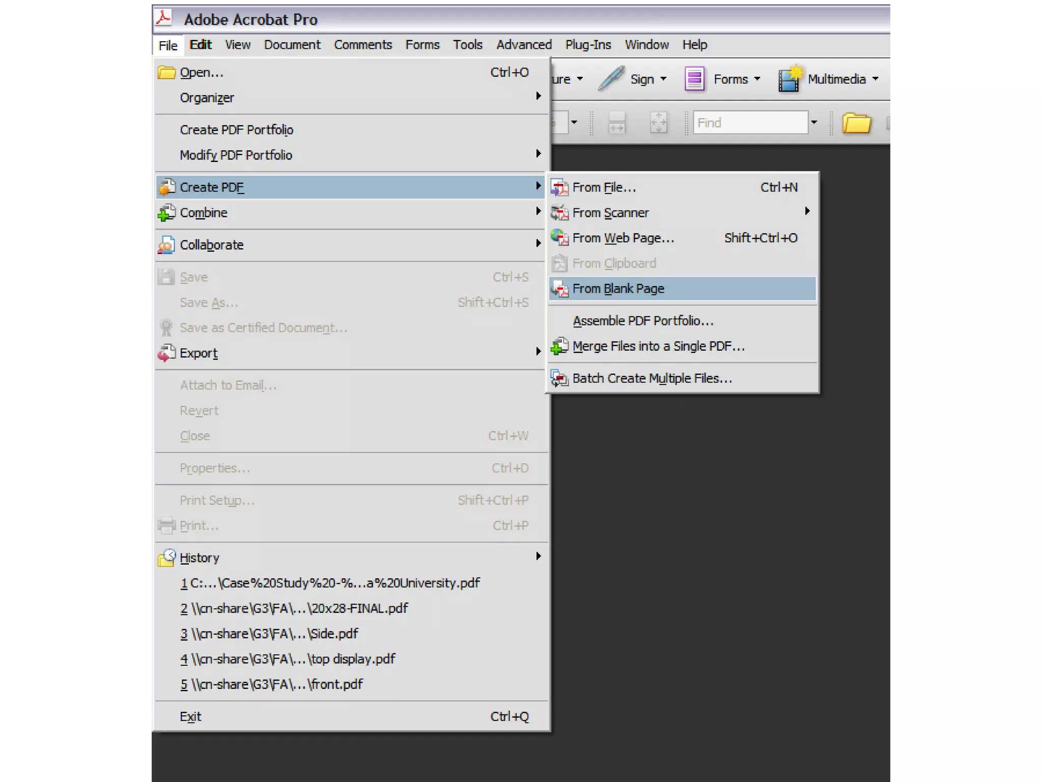Click inside the Find text field
Screen dimensions: 1042x782
point(750,123)
